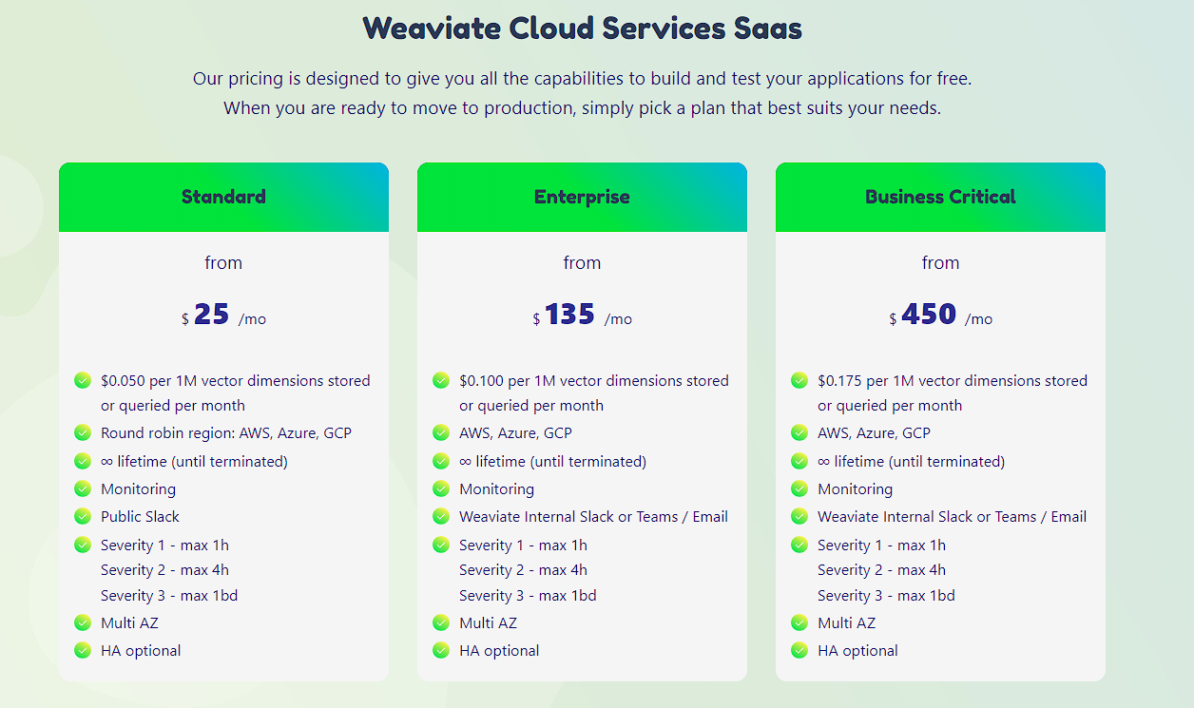Click the checkmark beside Enterprise's lifetime entry

click(441, 461)
